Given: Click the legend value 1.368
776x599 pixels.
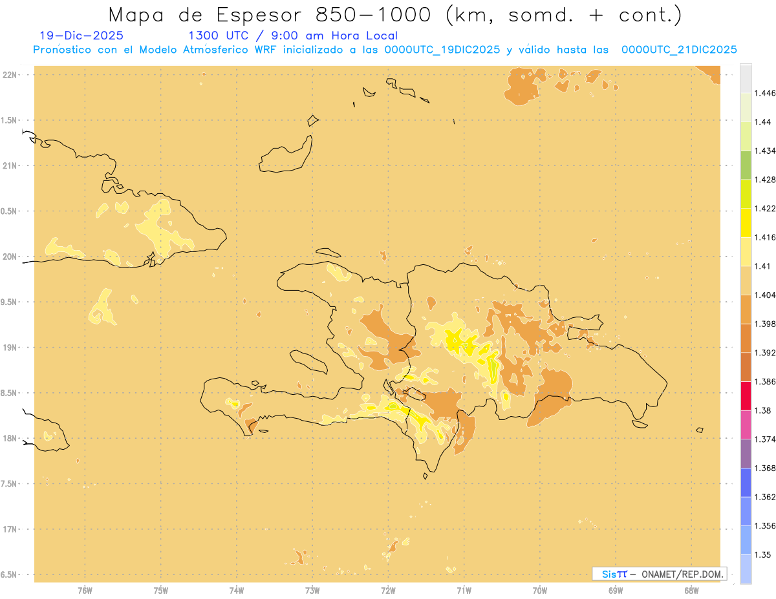Looking at the screenshot, I should pos(766,468).
